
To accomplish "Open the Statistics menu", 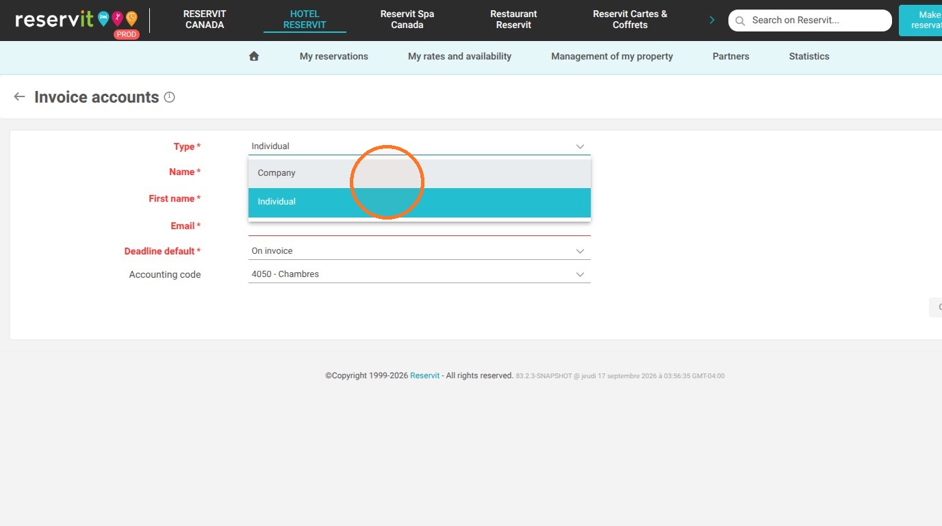I will [809, 57].
